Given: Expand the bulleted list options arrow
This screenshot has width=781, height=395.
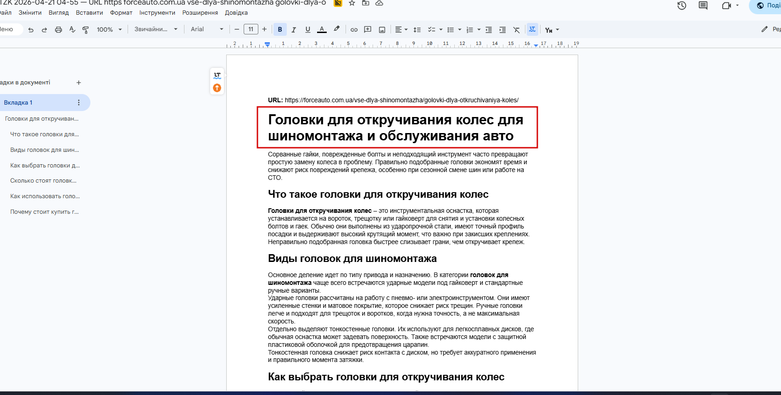Looking at the screenshot, I should coord(460,30).
